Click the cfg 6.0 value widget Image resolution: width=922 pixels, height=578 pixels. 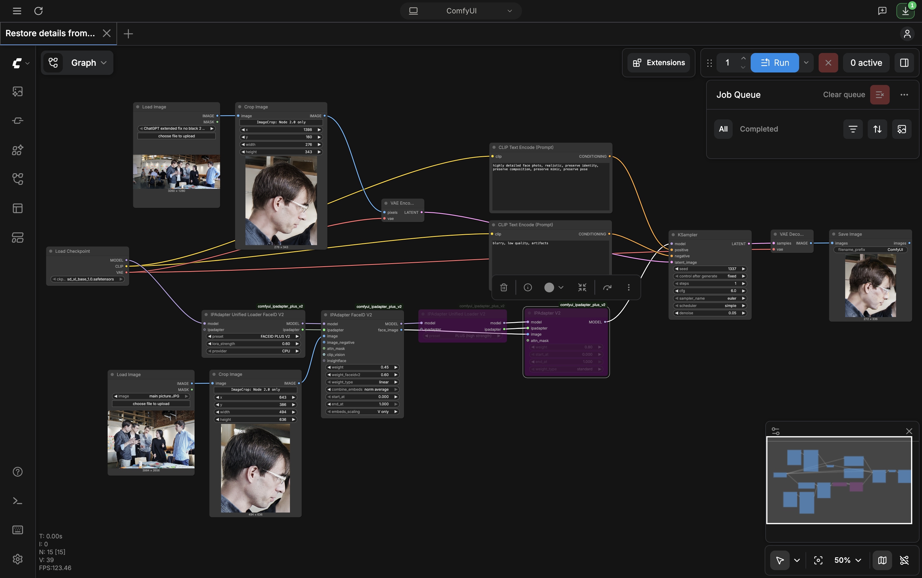point(709,291)
